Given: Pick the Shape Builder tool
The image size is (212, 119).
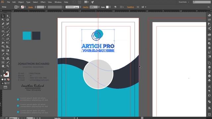Looking at the screenshot, I should tap(3, 47).
